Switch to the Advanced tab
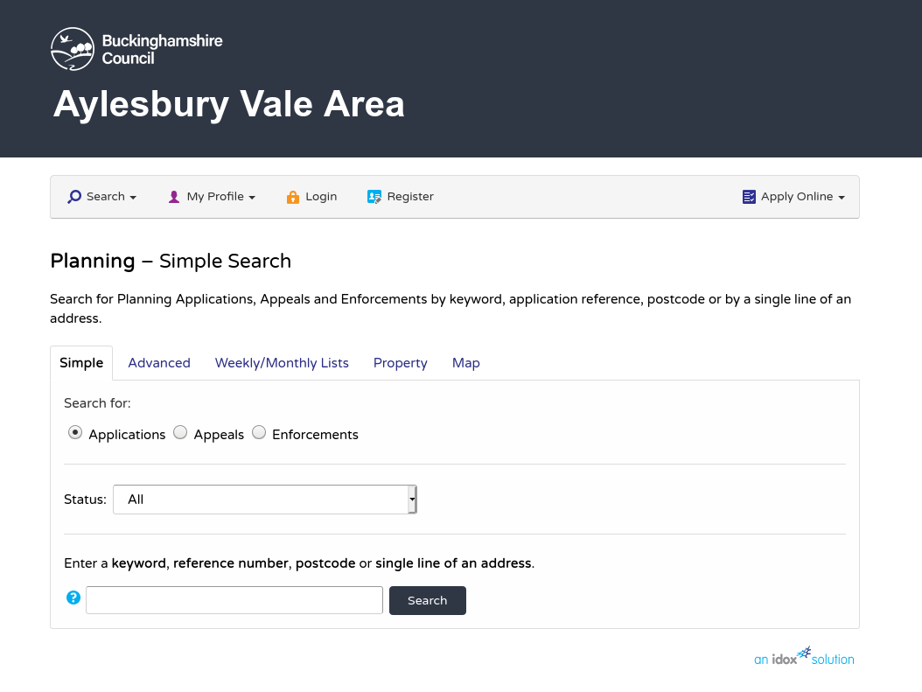922x692 pixels. click(159, 363)
